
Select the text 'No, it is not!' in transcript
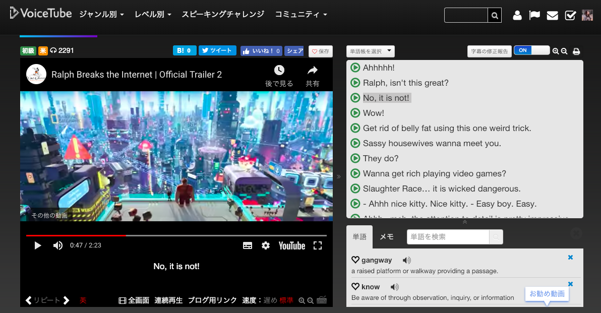click(386, 98)
